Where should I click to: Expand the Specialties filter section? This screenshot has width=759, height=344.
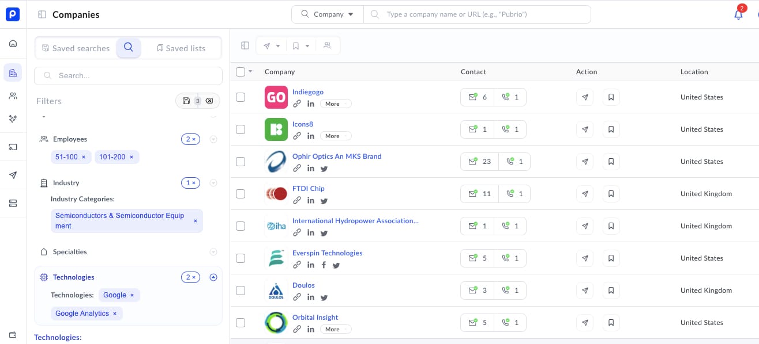coord(213,252)
